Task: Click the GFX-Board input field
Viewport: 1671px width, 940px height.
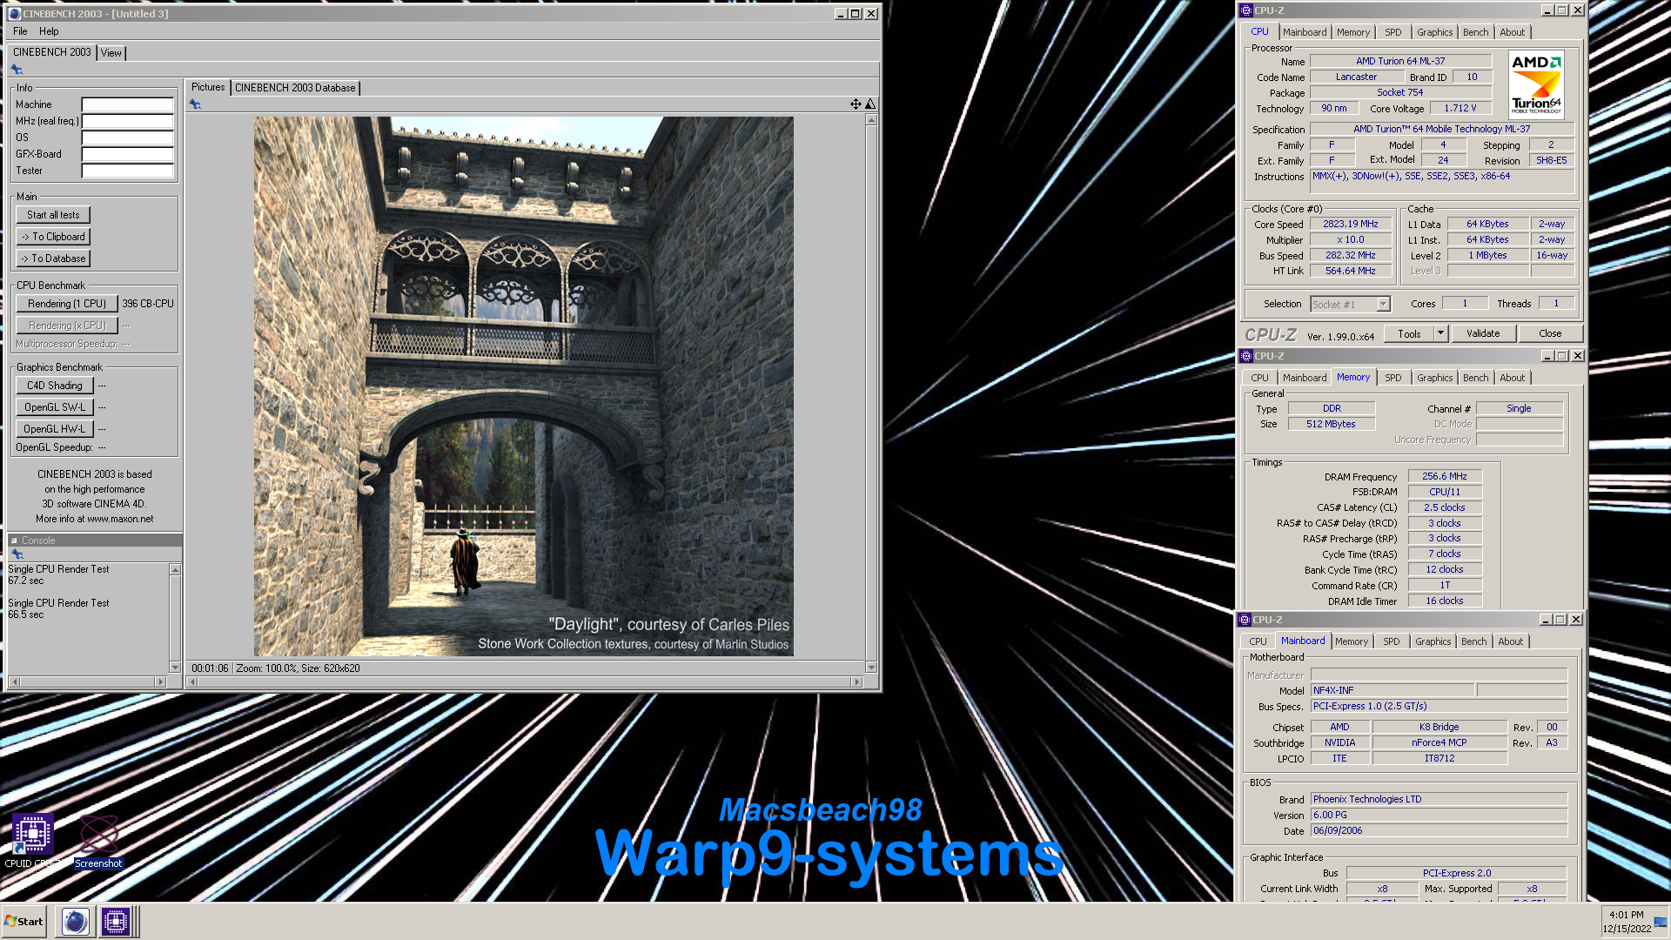Action: (128, 154)
